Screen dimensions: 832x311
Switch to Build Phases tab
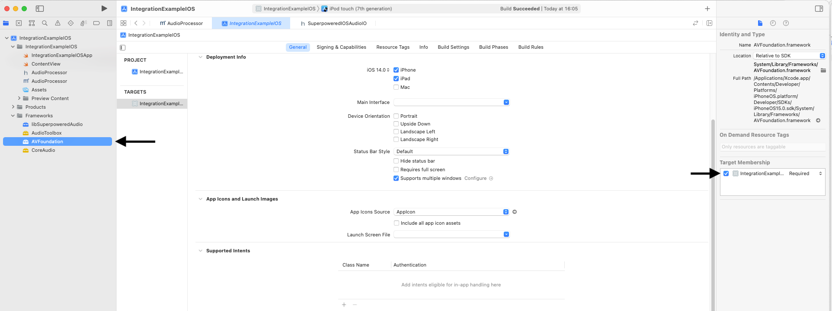pyautogui.click(x=493, y=47)
